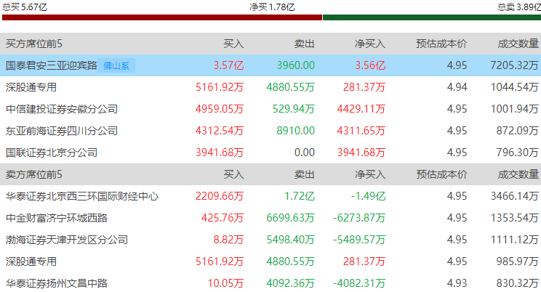Open 东亚前海证券四川分公司 seat
The height and width of the screenshot is (292, 541).
point(62,131)
